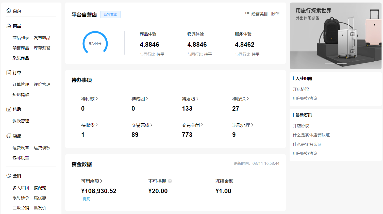Open 评价管理 in the sidebar
Viewport: 383px width, 214px height.
coord(42,85)
